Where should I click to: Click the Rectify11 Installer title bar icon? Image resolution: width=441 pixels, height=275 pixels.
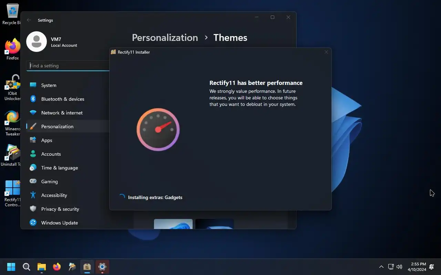point(113,52)
